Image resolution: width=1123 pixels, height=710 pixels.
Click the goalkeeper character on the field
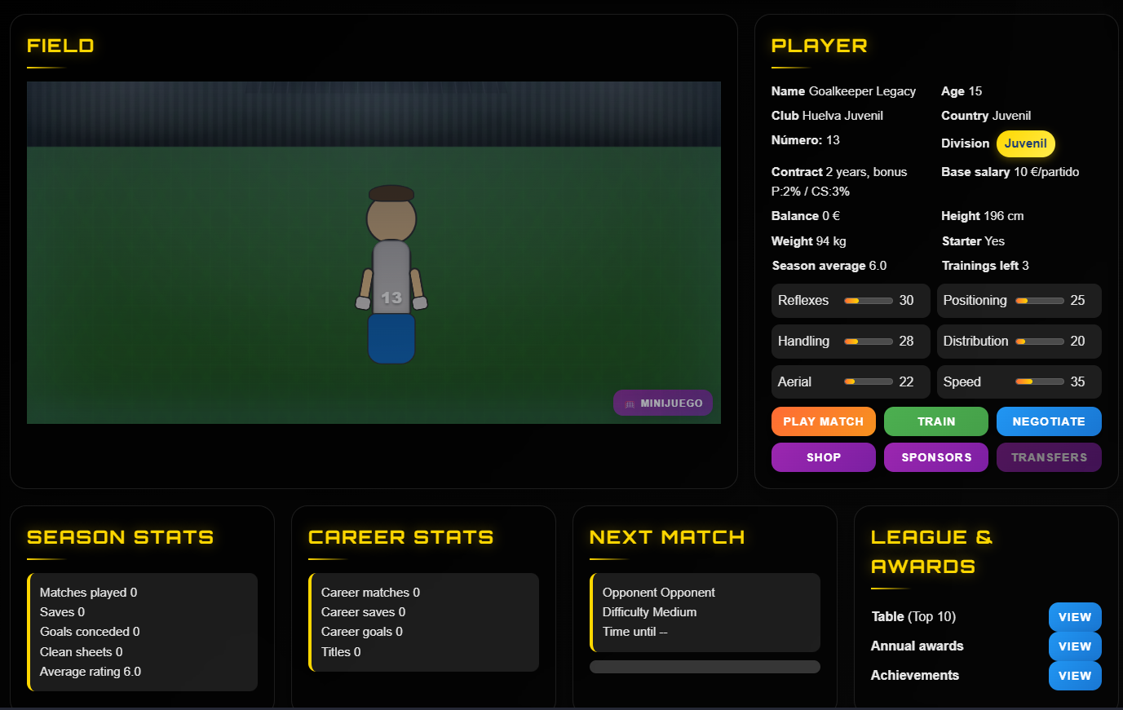391,275
